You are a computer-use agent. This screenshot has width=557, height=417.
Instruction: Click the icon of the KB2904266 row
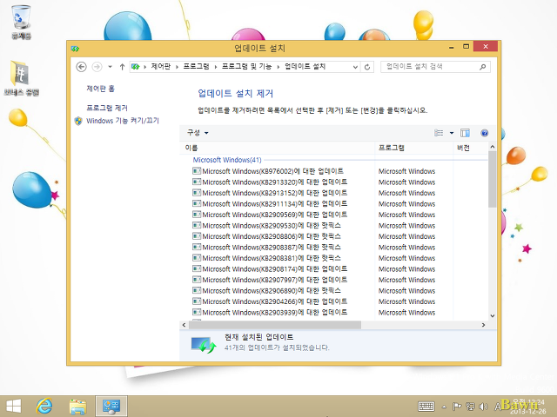(x=197, y=301)
